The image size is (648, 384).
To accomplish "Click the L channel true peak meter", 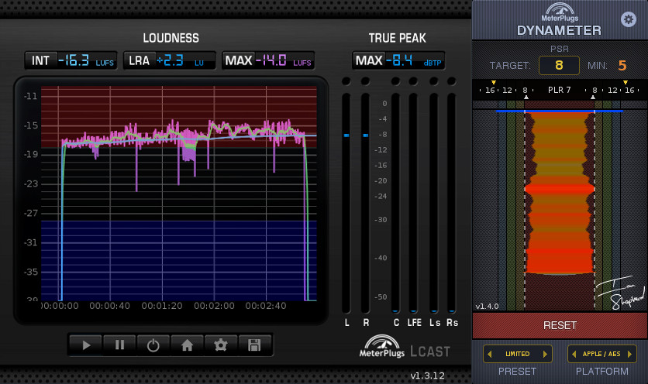I will tap(346, 203).
